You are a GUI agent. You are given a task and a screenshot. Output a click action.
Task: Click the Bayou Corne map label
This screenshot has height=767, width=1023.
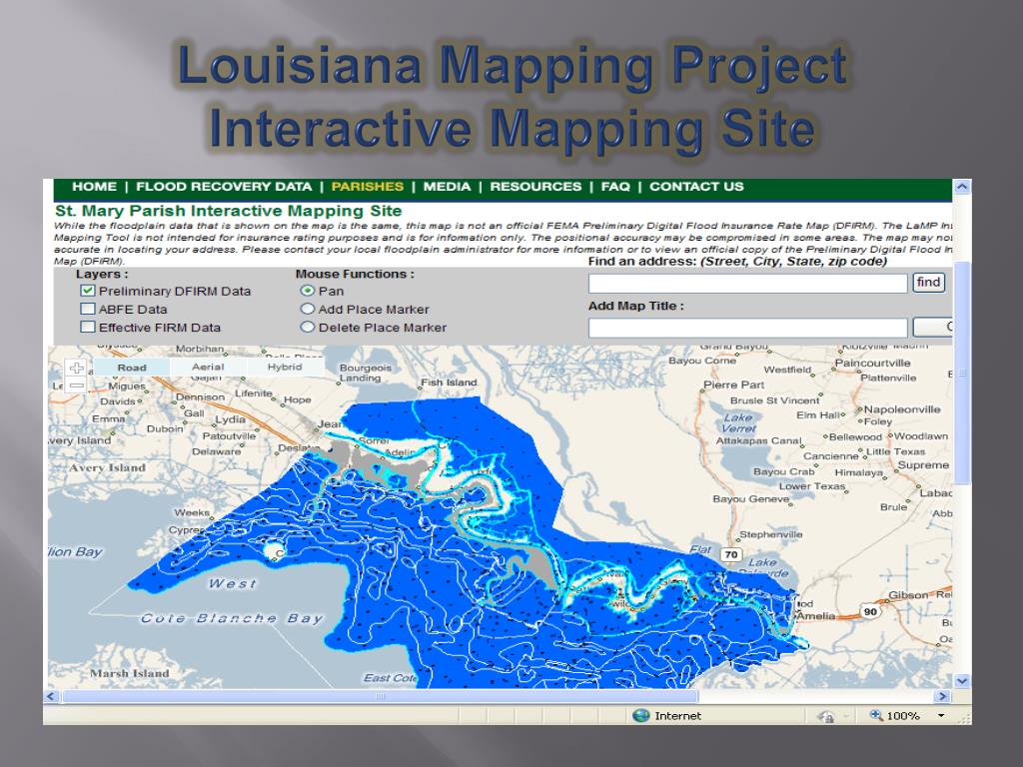[x=702, y=360]
